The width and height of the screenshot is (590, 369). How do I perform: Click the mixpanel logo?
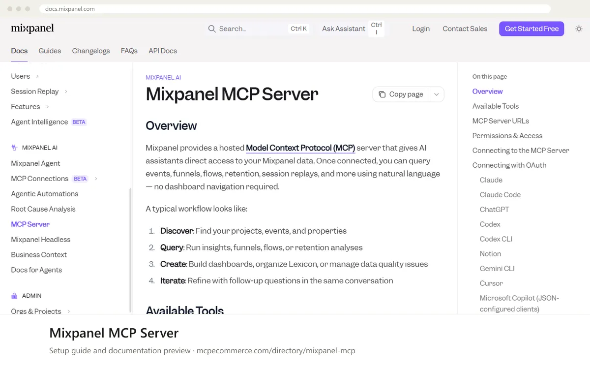pos(32,29)
